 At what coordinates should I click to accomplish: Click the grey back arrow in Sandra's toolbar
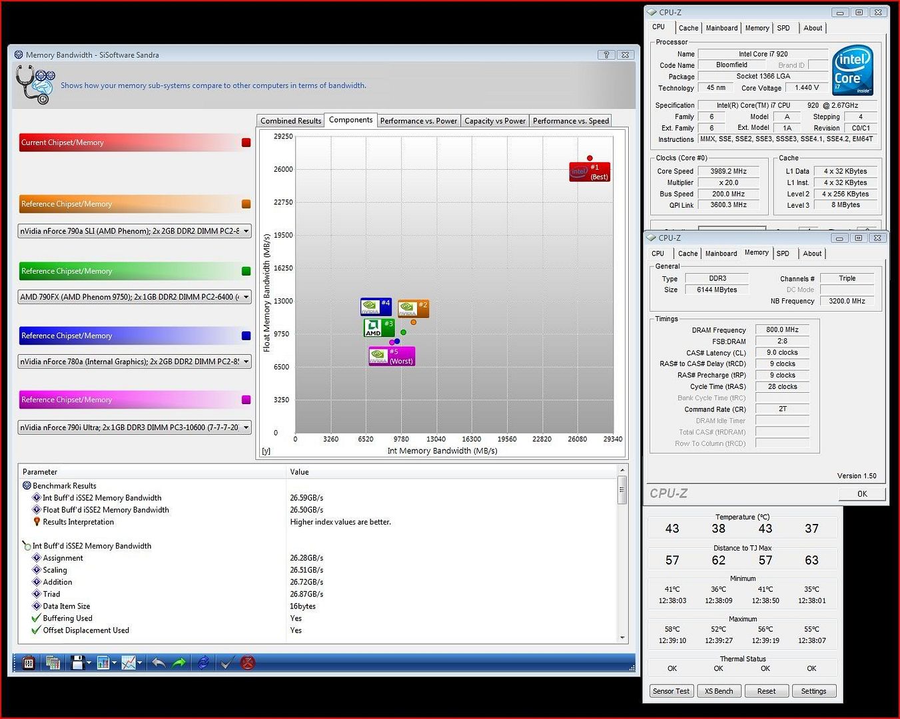(159, 662)
